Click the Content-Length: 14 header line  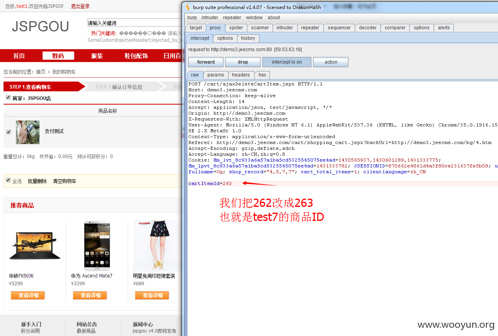coord(216,101)
